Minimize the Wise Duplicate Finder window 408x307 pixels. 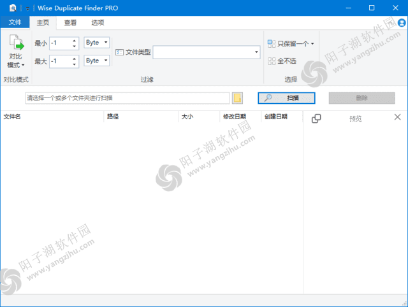pos(349,8)
